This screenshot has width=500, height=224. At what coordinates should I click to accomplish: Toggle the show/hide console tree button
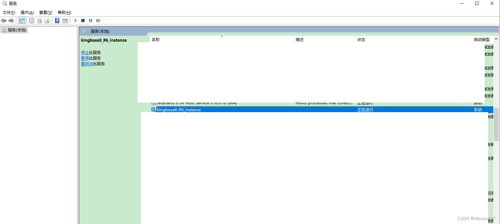(22, 21)
